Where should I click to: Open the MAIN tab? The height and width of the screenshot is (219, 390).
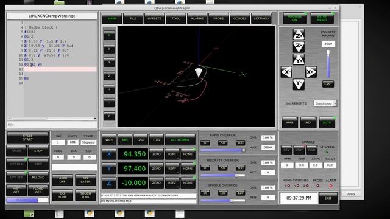point(112,19)
